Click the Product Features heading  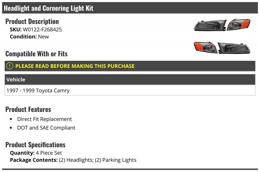(28, 109)
